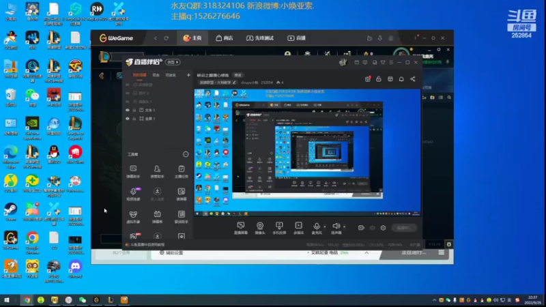Screen dimensions: 546x307
Task: Click the WeGame refresh icon
Action: 166,38
